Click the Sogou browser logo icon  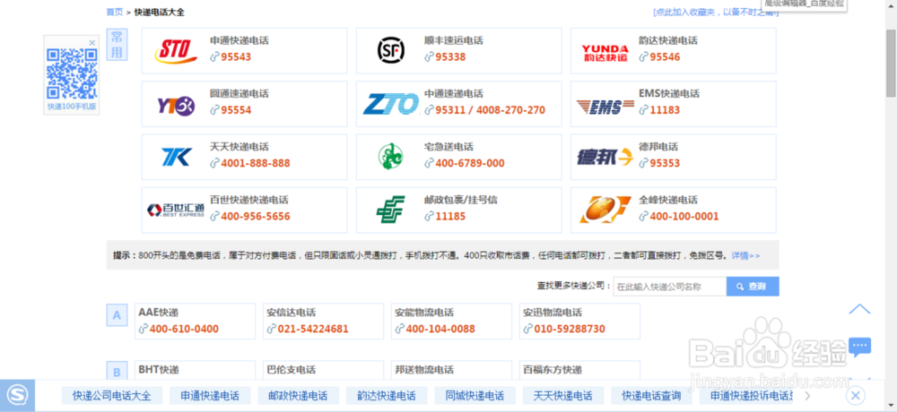tap(17, 395)
